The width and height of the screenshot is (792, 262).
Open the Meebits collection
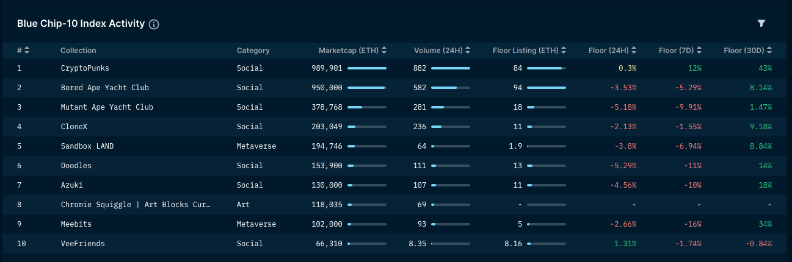(x=76, y=224)
